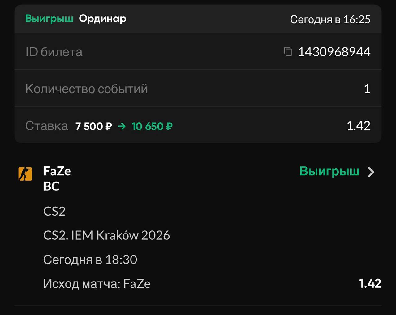Click match time Сегодня в 18:30

click(90, 260)
